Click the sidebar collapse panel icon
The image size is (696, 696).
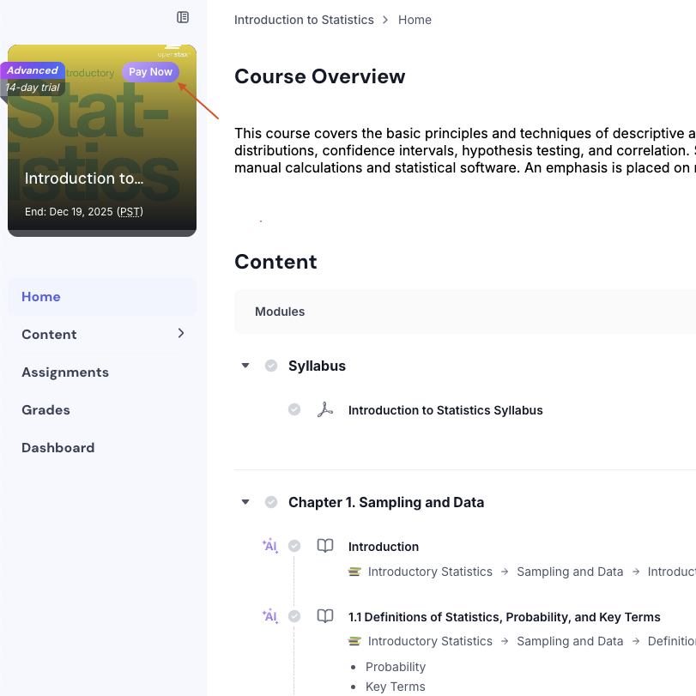183,17
